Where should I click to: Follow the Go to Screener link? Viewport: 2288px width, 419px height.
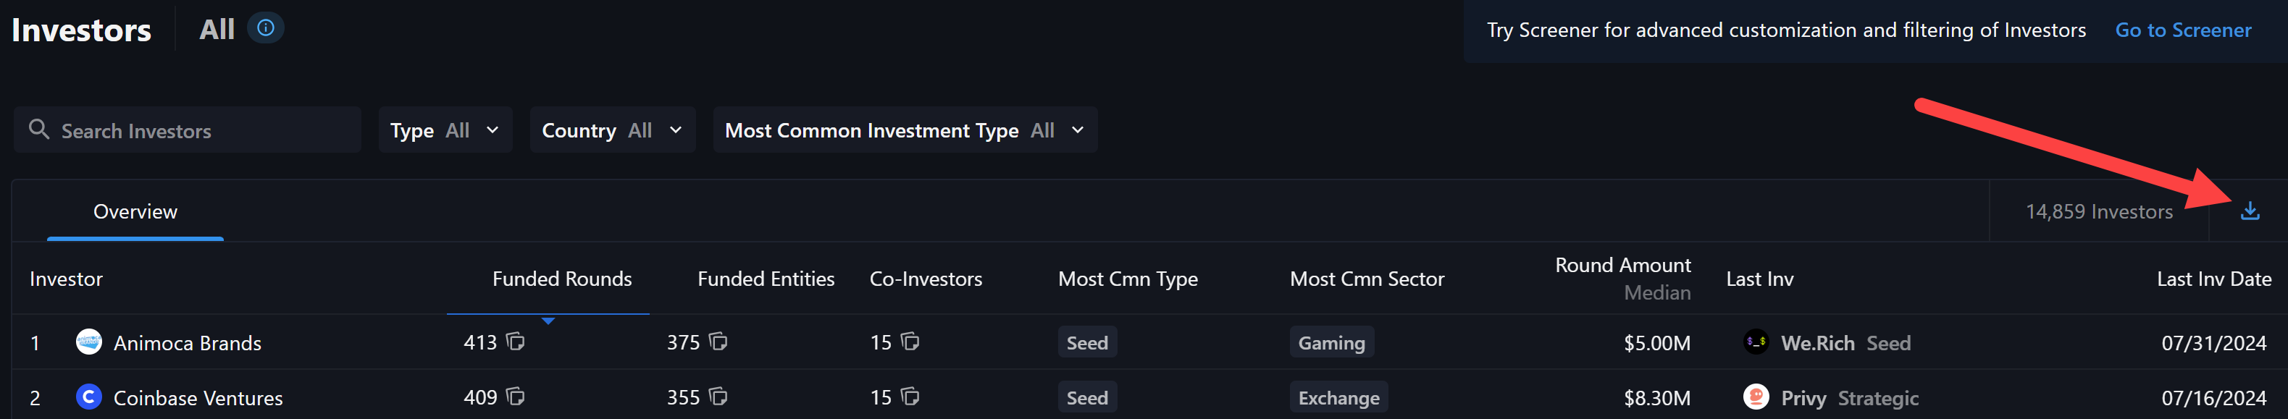[x=2182, y=30]
